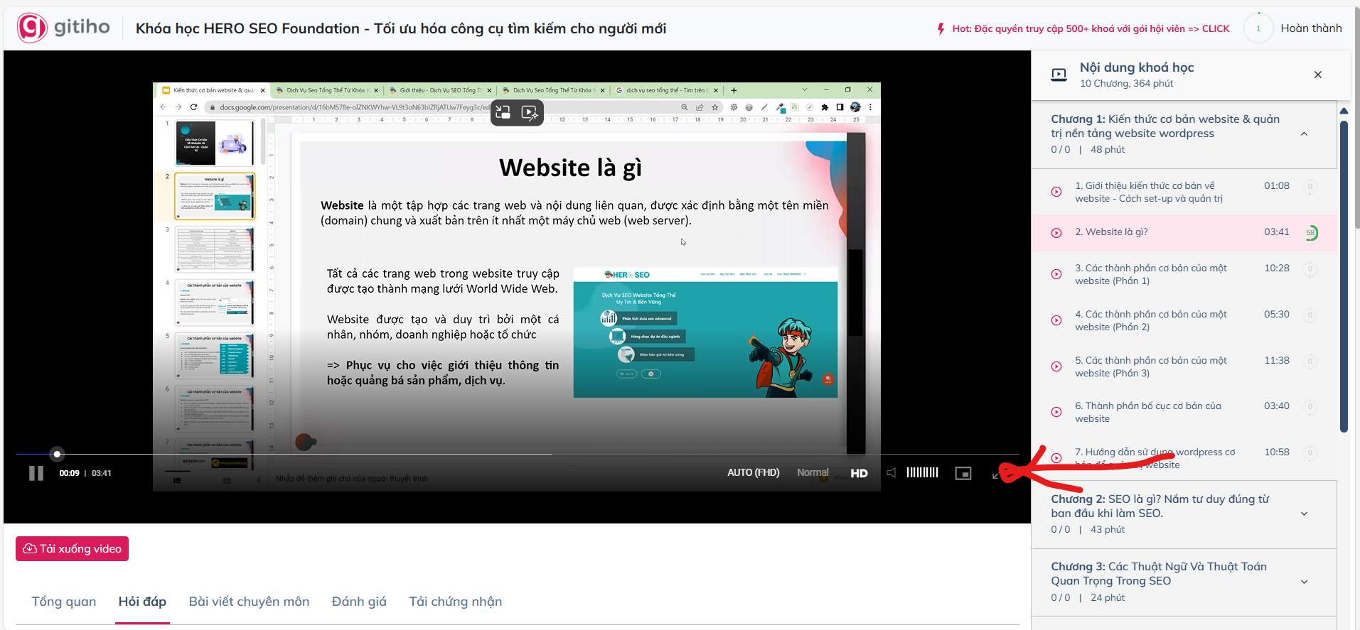Enter fullscreen with the expand arrows icon
The image size is (1360, 630).
[x=997, y=474]
